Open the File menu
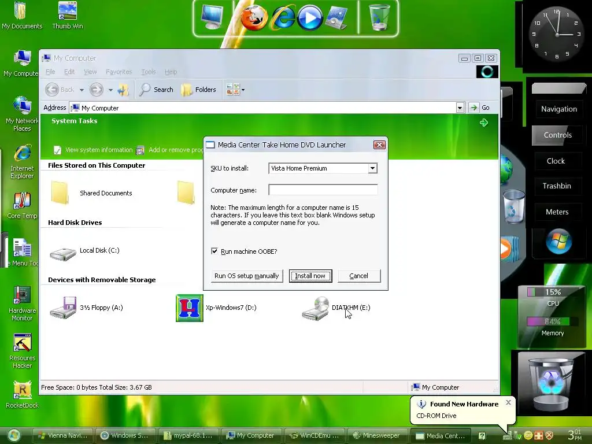 (x=50, y=72)
